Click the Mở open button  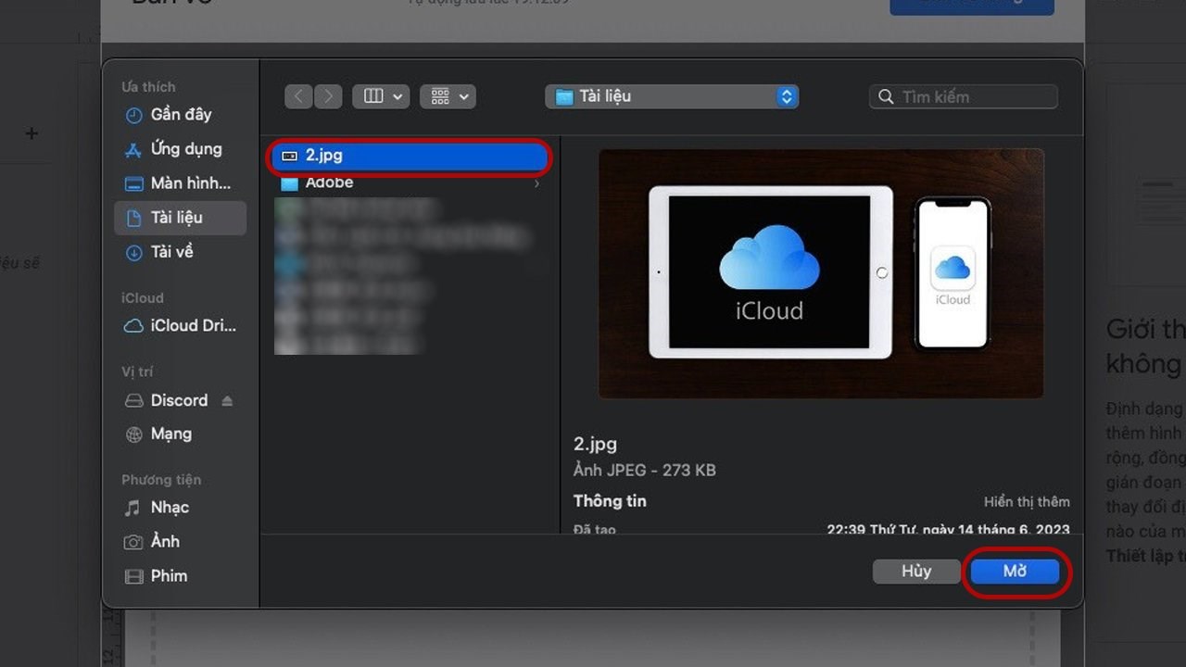(x=1015, y=572)
